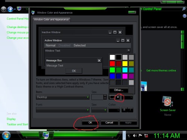Toggle the Italic font button
The width and height of the screenshot is (187, 140).
click(x=130, y=110)
